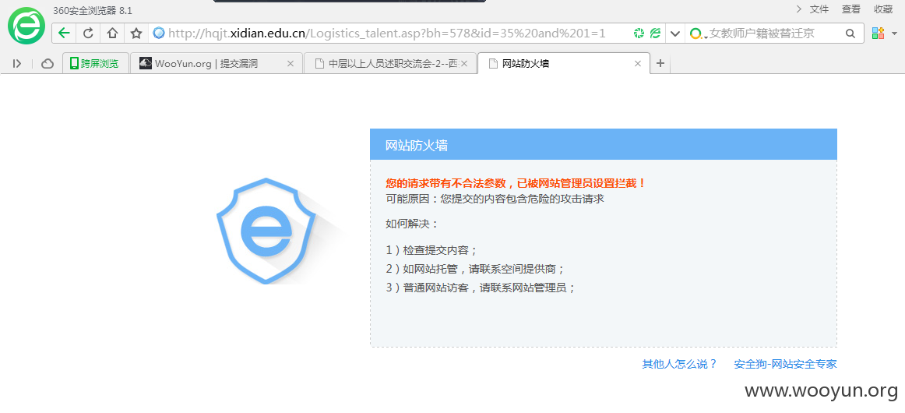Expand the extensions dropdown arrow at far right
The width and height of the screenshot is (905, 413).
point(895,34)
